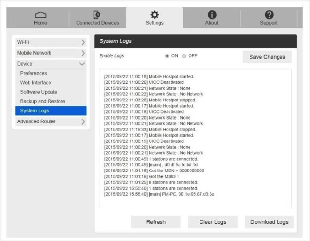Open the Mobile Network menu entry
Screen dimensions: 310x241
51,53
